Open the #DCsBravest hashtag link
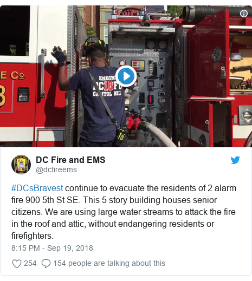 pos(37,188)
